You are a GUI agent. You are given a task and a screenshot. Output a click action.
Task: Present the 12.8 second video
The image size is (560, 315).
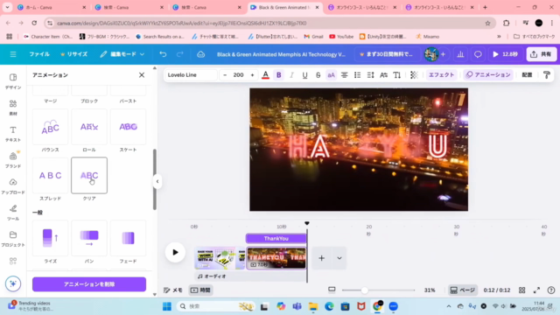tap(505, 54)
